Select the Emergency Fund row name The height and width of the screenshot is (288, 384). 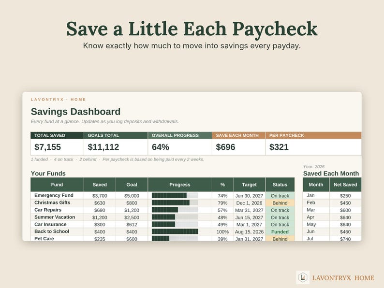pos(54,195)
